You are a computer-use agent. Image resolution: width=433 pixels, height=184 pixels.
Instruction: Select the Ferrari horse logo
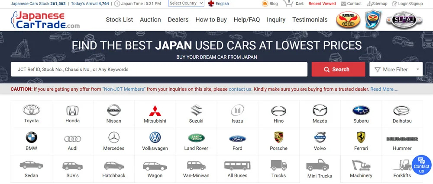pos(361,137)
